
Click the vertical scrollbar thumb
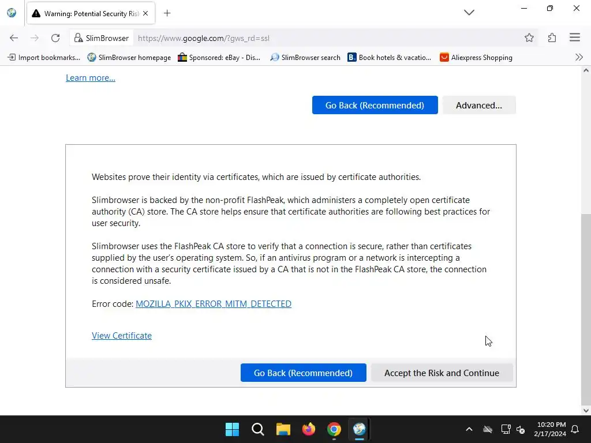[586, 309]
